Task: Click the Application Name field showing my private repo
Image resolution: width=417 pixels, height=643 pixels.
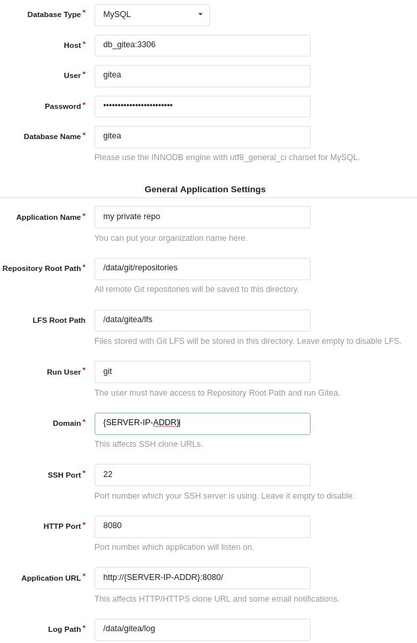Action: pos(202,217)
